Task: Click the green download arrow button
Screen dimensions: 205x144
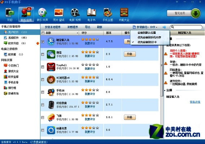Action: coord(196,13)
